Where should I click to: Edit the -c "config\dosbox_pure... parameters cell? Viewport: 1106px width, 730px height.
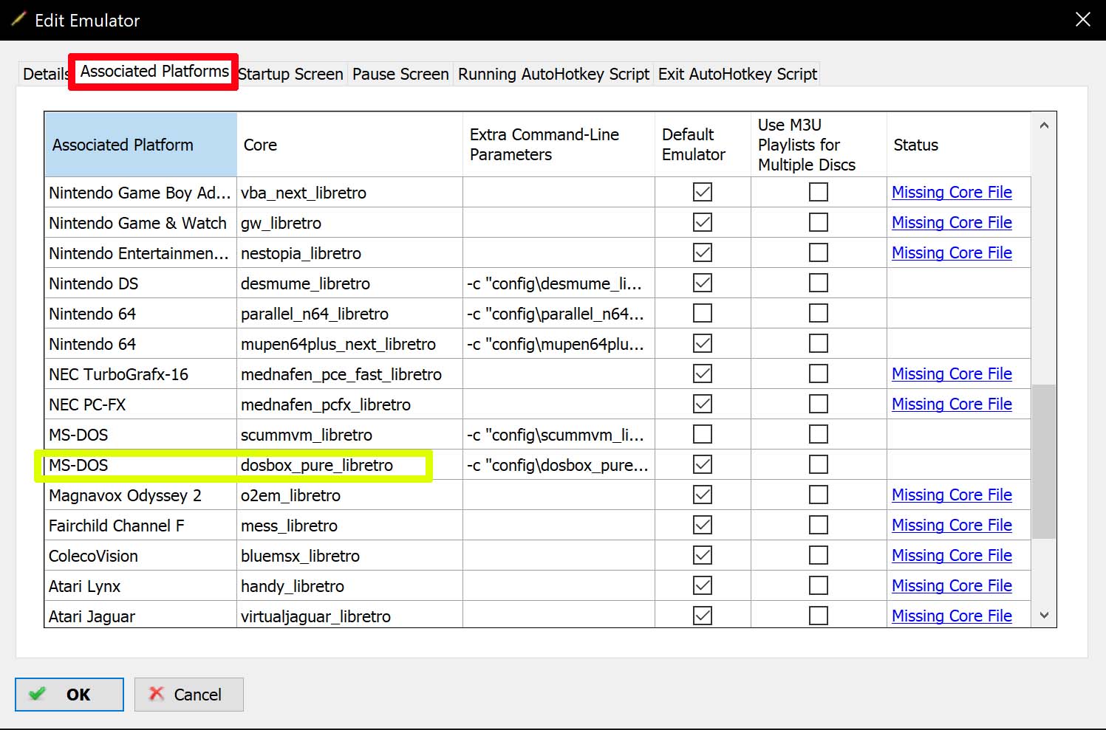coord(559,465)
